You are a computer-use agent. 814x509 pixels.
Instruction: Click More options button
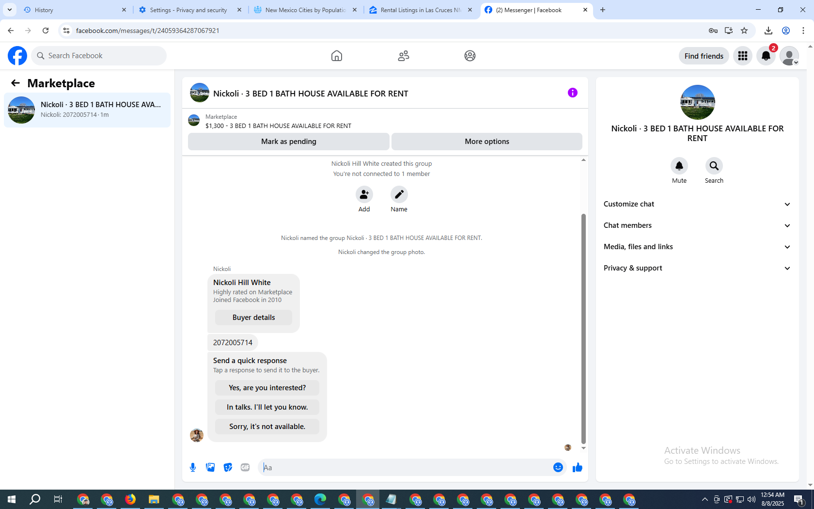click(x=487, y=142)
